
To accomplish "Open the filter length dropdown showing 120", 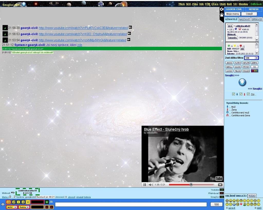I will point(251,58).
